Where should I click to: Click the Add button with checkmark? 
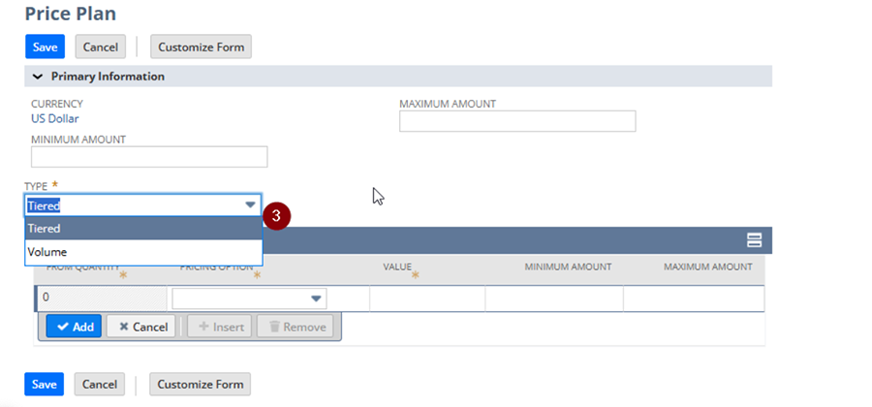pyautogui.click(x=74, y=327)
